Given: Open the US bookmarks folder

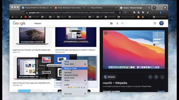Looking at the screenshot, I should click(44, 17).
